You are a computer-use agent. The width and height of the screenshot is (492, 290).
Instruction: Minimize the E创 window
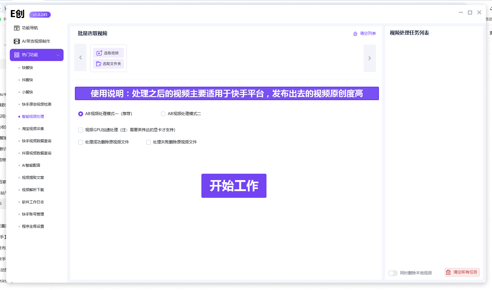[461, 13]
